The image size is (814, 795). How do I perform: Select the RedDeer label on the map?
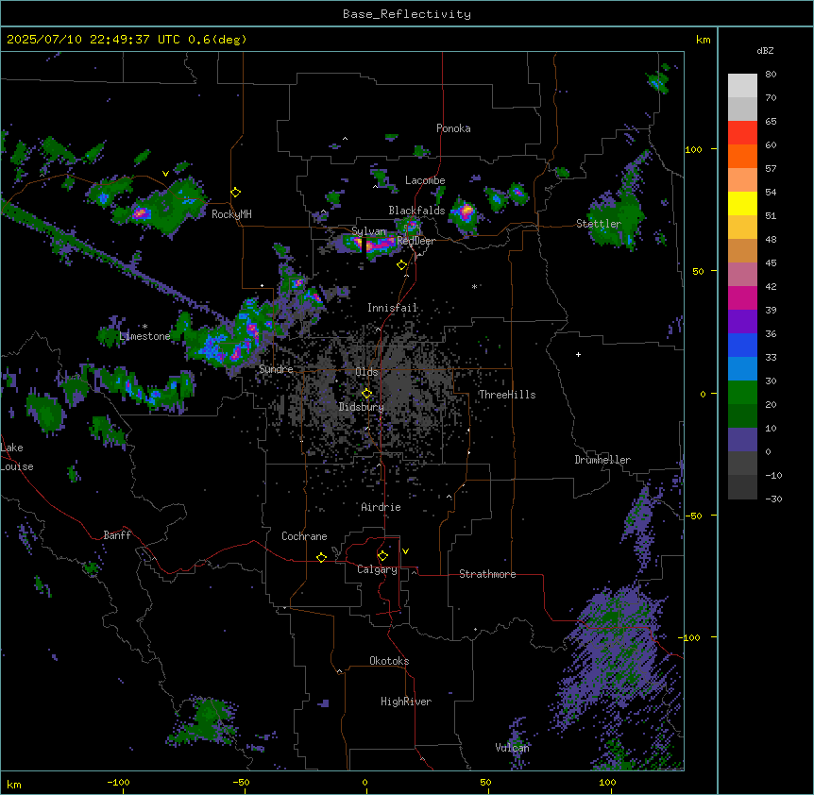tap(416, 241)
